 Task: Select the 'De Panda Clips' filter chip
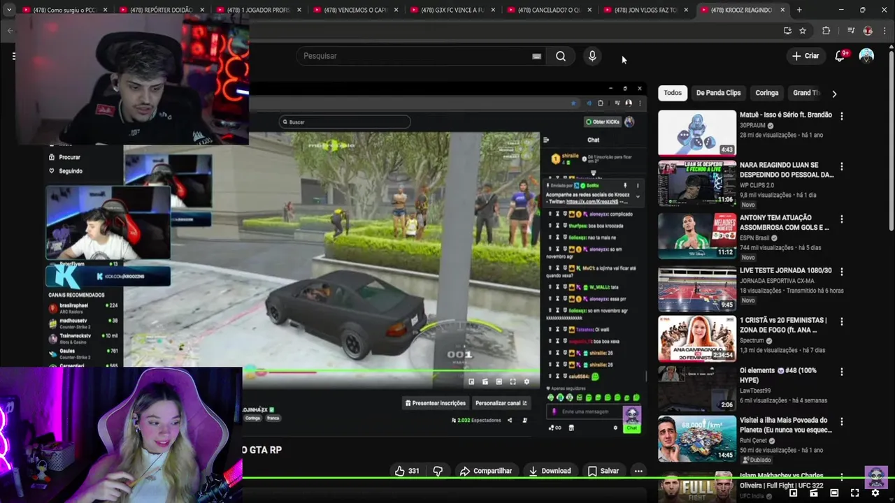point(718,93)
